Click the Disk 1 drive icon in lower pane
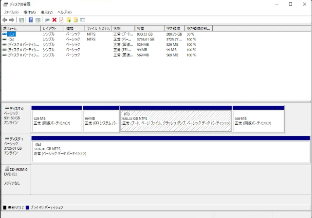This screenshot has height=218, width=312. [7, 139]
